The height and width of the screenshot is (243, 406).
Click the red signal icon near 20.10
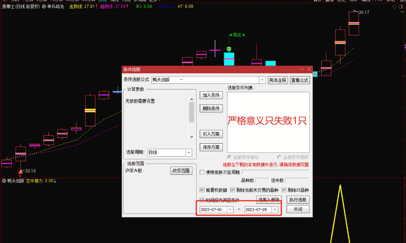pos(20,173)
